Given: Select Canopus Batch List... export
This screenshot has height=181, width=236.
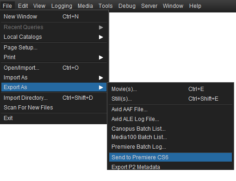Looking at the screenshot, I should pos(170,129).
